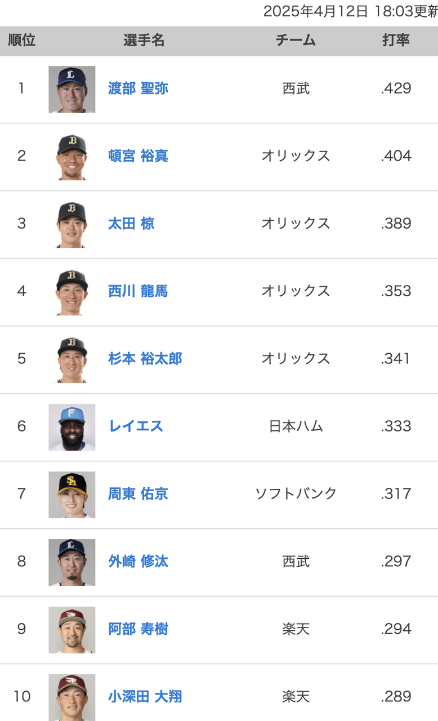Open player link 渡部 聖弥
438x721 pixels.
click(138, 88)
